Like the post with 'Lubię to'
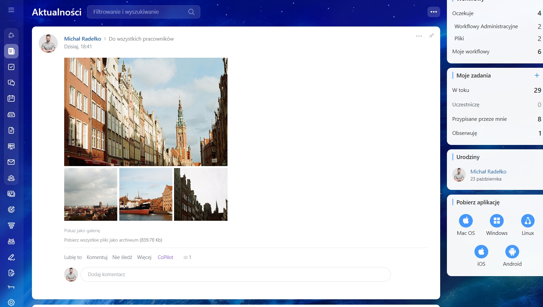Screen dimensions: 543x307 tap(73, 257)
